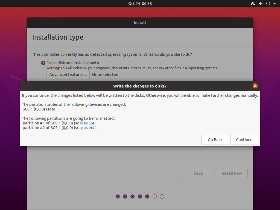Select Erase disk and install Ubuntu radio

pos(43,63)
